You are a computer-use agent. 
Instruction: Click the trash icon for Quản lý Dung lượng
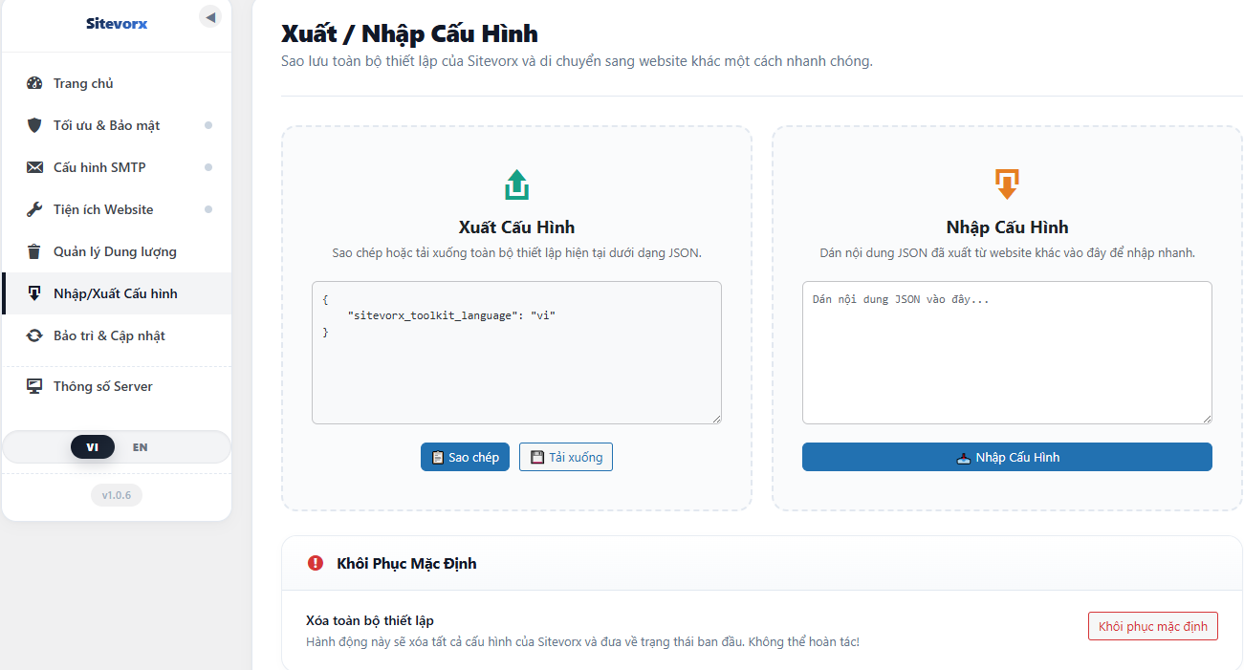pos(34,251)
